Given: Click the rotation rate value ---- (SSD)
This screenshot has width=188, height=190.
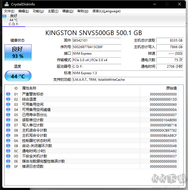Looking at the screenshot, I should (x=170, y=53).
